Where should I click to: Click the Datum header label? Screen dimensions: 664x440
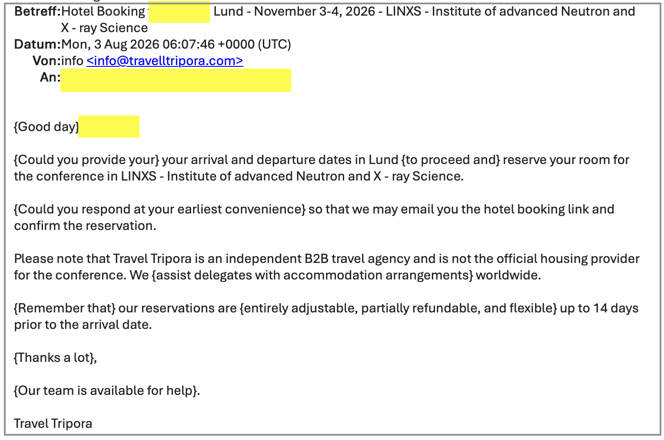(37, 44)
